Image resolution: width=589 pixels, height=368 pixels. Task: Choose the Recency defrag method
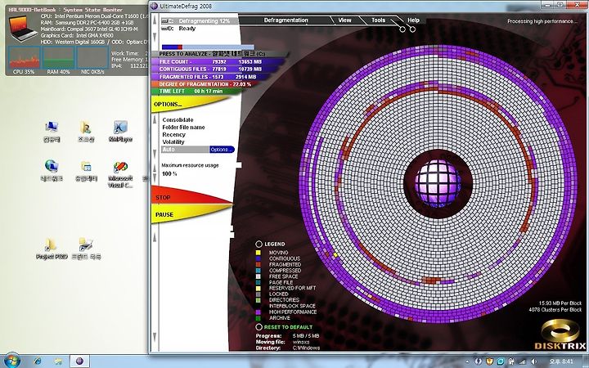click(173, 134)
